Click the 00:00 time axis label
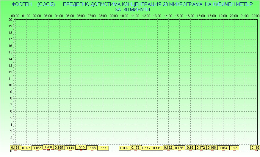The height and width of the screenshot is (157, 260). pos(15,16)
